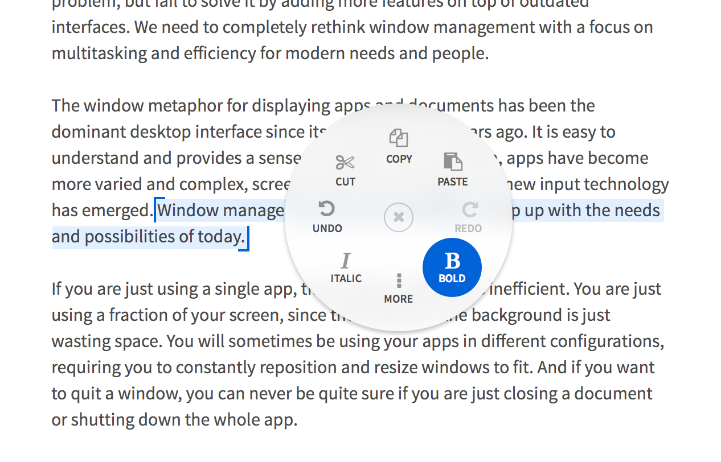Click the Copy icon in the radial menu
721x462 pixels.
pos(399,138)
